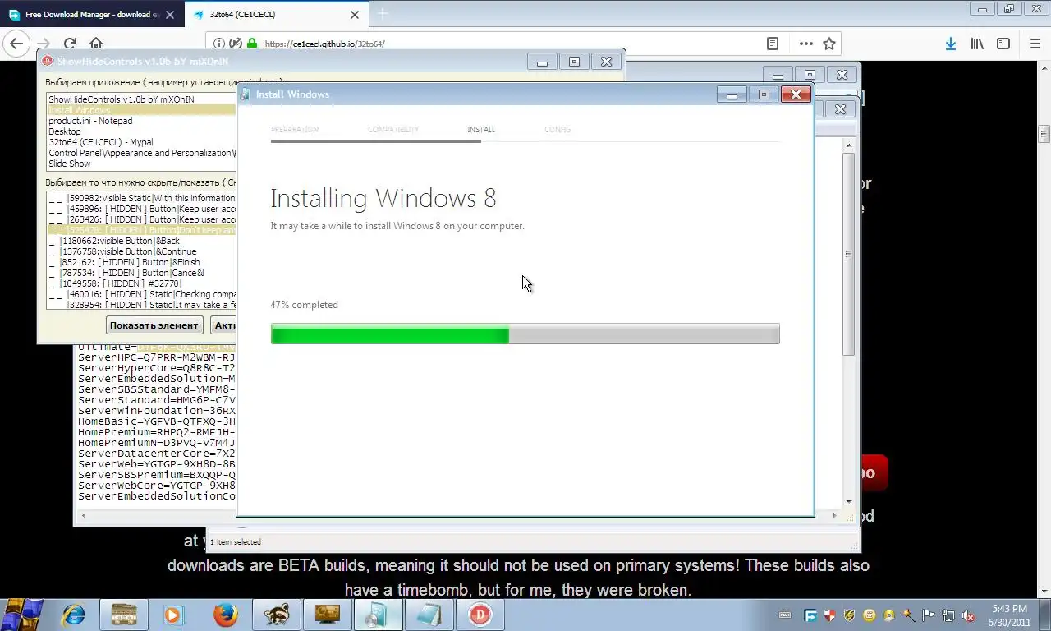This screenshot has width=1051, height=631.
Task: Switch to Firefox via the taskbar icon
Action: (225, 615)
